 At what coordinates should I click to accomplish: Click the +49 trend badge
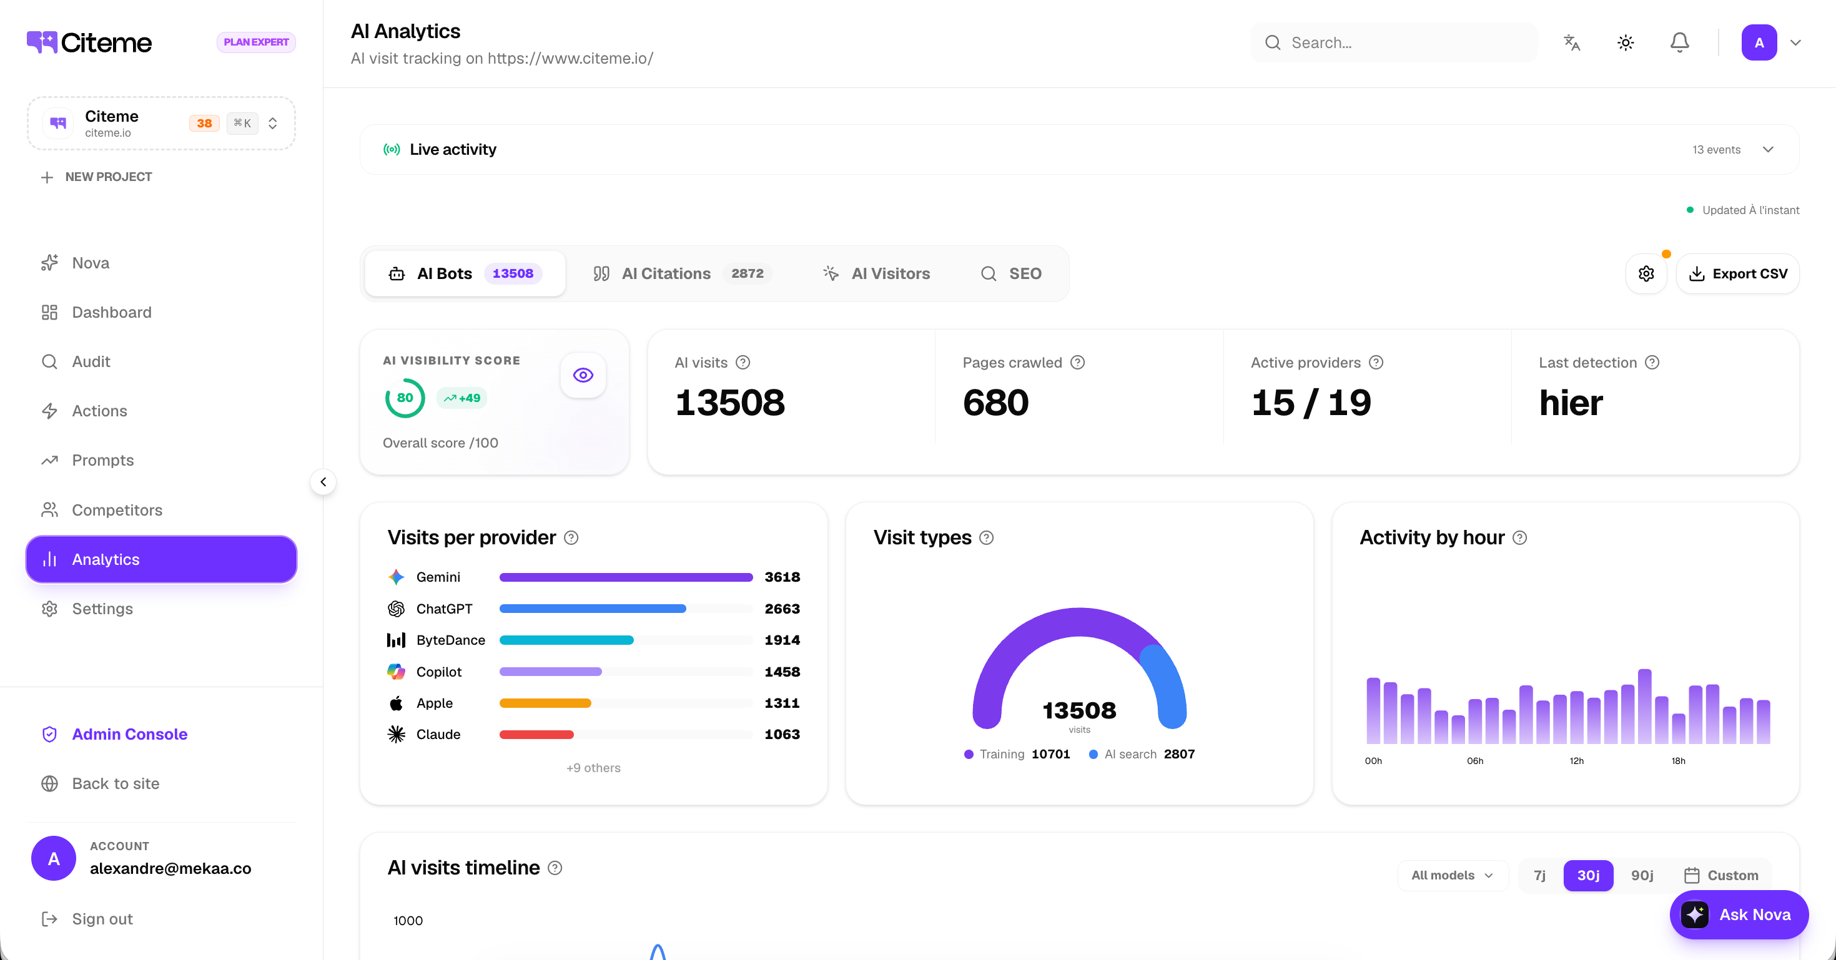pos(461,398)
